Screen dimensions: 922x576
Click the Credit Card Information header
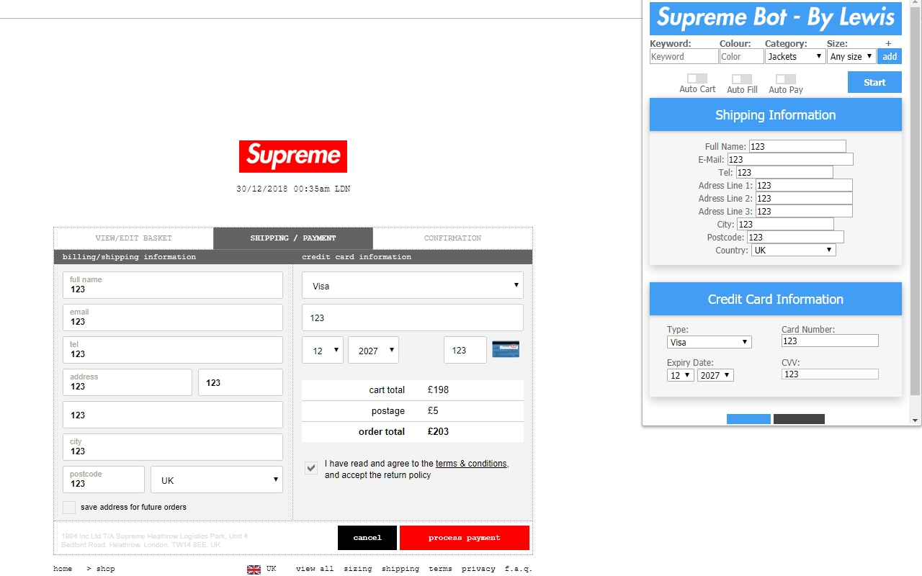point(776,299)
